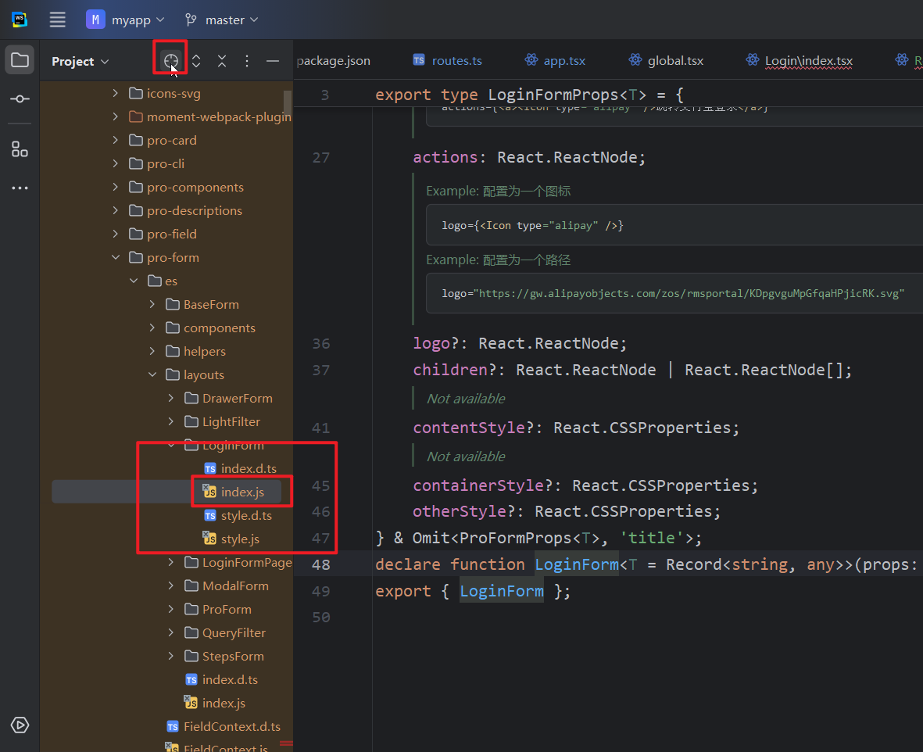Click the Project panel scrollbar thumb
Viewport: 923px width, 752px height.
[x=288, y=104]
